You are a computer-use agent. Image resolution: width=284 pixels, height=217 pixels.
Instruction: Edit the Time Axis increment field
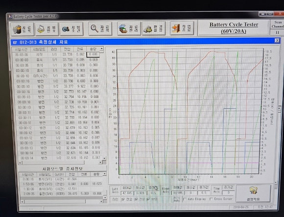pos(228,193)
